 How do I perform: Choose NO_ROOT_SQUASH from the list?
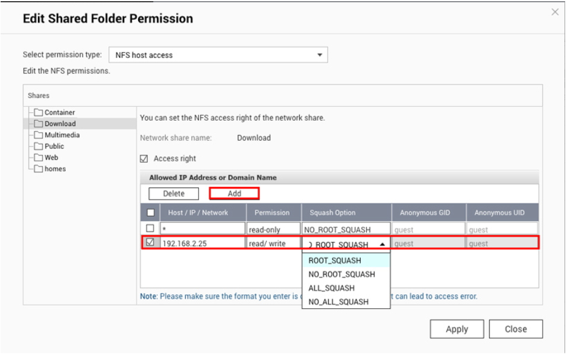tap(342, 274)
